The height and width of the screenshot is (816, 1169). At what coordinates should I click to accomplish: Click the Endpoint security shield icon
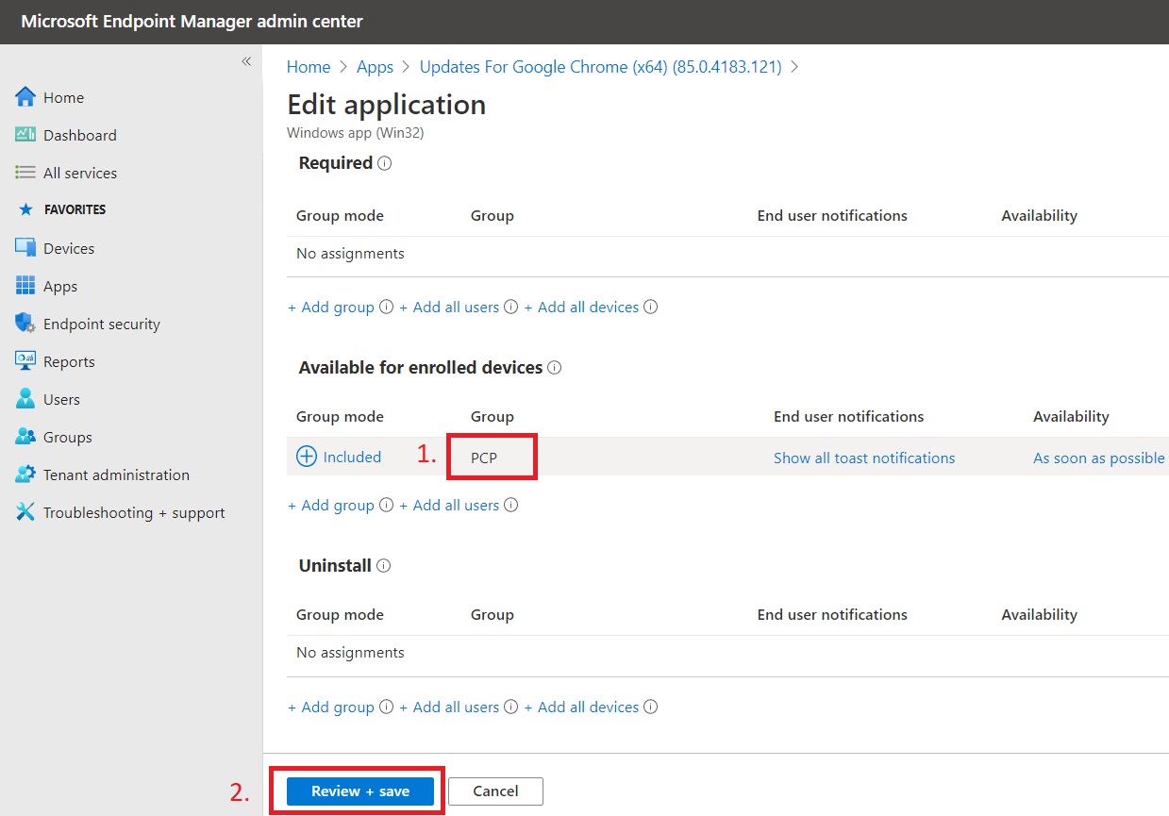point(25,324)
